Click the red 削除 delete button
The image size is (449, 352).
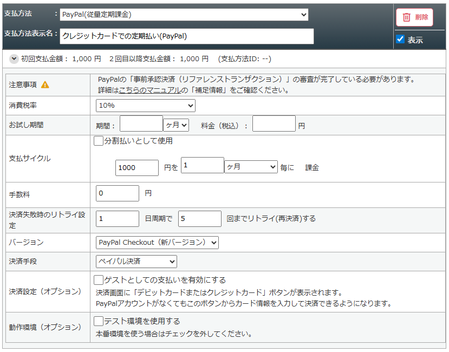414,17
